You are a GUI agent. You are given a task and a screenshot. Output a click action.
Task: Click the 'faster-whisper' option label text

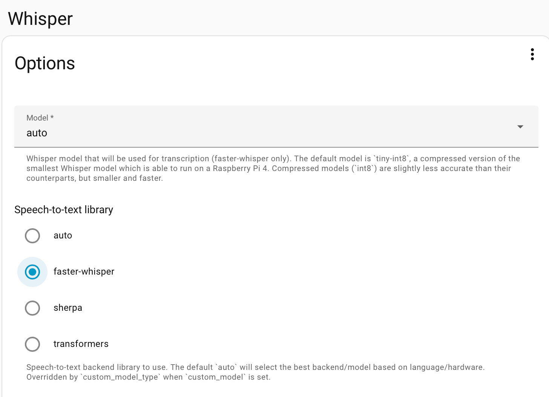(84, 272)
